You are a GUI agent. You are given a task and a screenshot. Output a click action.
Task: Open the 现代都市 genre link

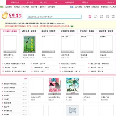(x=87, y=7)
